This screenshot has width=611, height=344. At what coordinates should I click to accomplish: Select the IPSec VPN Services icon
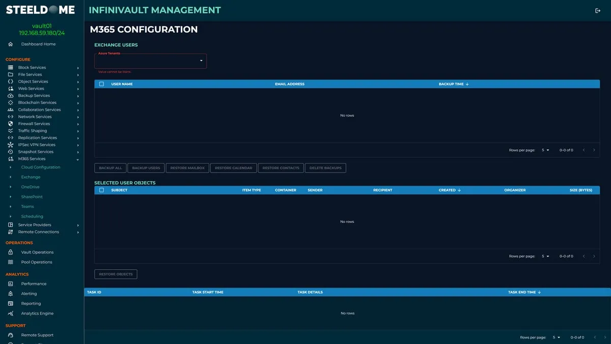coord(10,144)
